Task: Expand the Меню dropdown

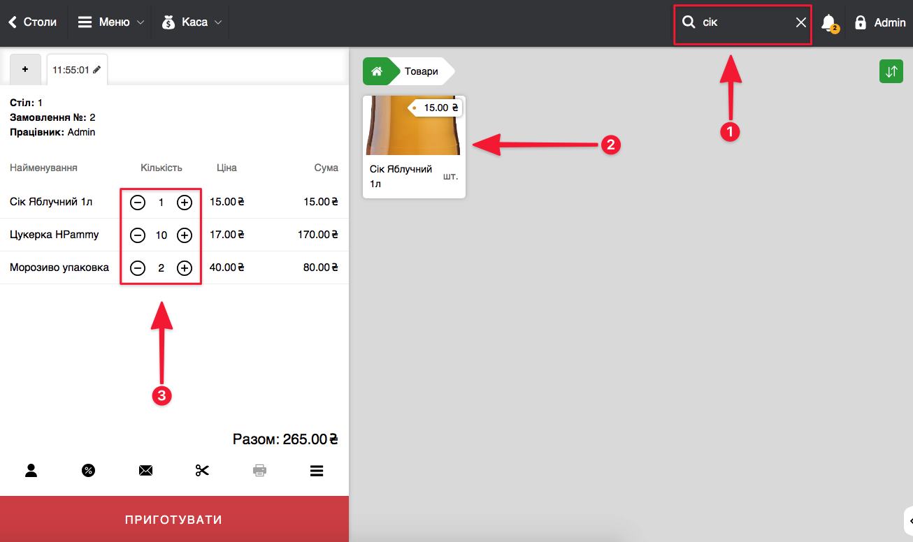Action: click(110, 22)
